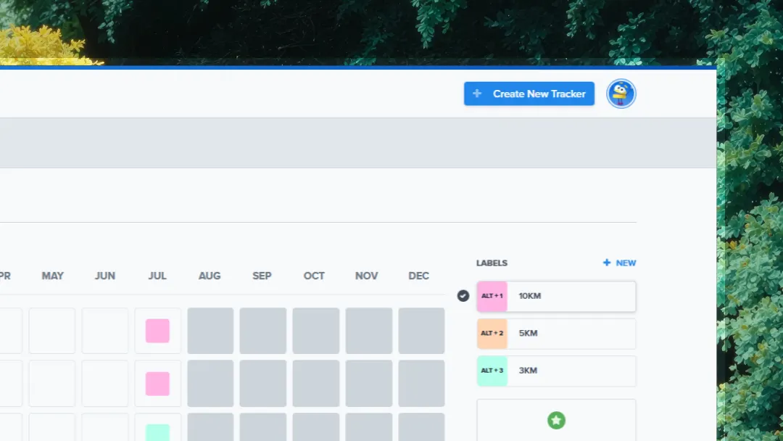
Task: Click first pink cell under JUL
Action: (157, 331)
